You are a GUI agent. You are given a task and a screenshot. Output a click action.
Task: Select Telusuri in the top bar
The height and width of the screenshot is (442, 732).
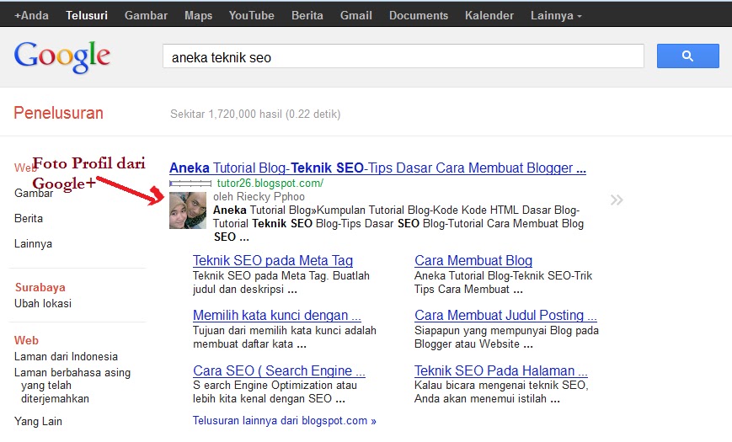coord(87,15)
